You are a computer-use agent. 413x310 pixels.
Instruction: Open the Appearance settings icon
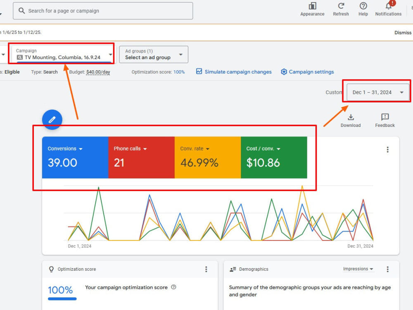pyautogui.click(x=312, y=6)
